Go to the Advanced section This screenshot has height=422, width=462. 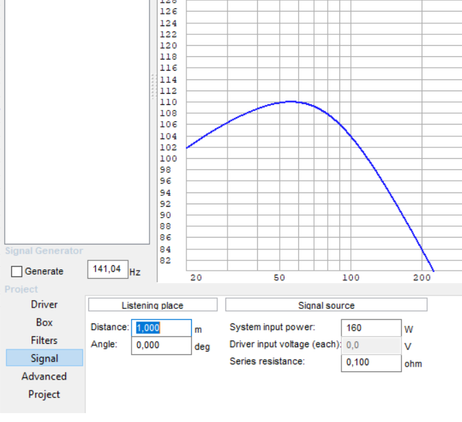(x=44, y=376)
